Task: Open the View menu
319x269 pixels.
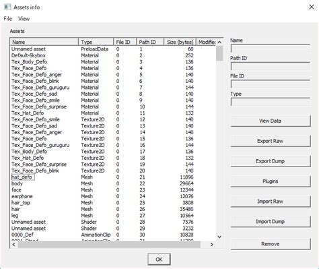Action: 24,19
